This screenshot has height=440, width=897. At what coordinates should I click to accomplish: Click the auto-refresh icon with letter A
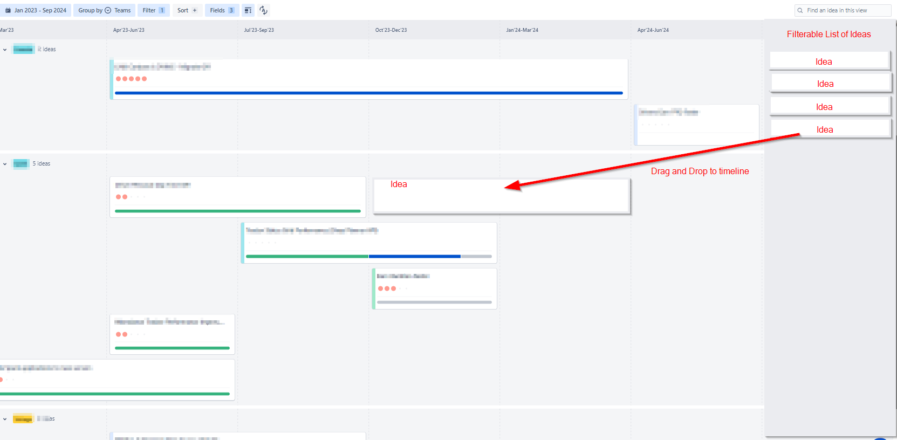[263, 10]
